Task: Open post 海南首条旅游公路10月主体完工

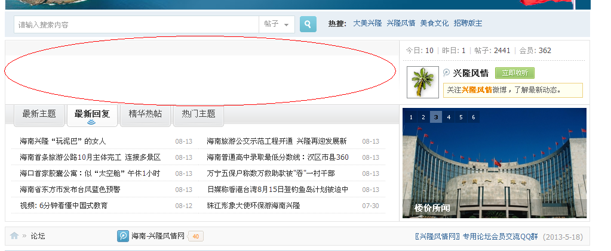Action: tap(90, 157)
